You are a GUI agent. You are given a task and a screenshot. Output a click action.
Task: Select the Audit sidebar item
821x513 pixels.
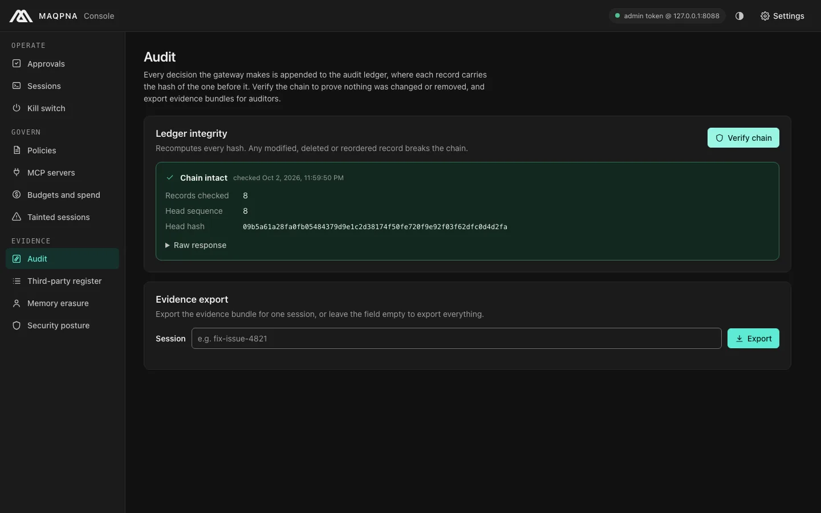(x=62, y=259)
